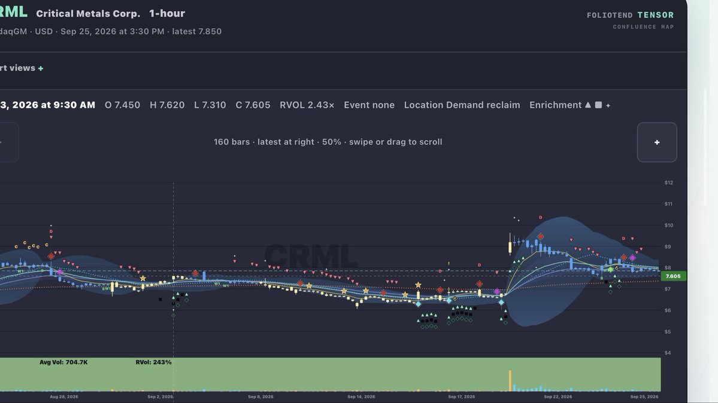Click the $4 price axis label
Screen dimensions: 718x403
pyautogui.click(x=668, y=353)
